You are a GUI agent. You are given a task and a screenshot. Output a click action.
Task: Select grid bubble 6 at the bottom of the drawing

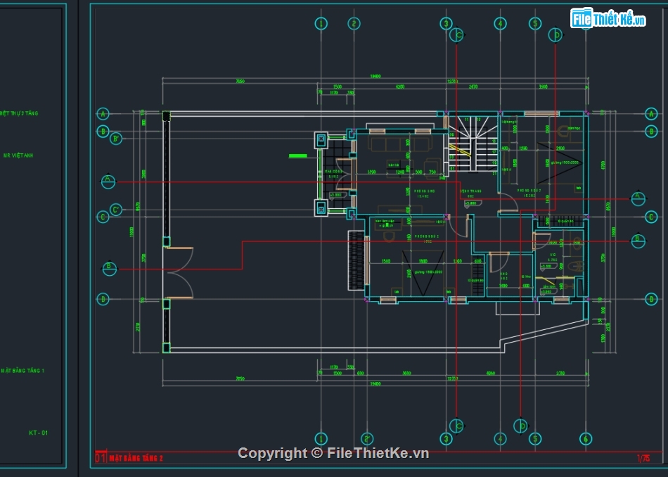point(584,438)
